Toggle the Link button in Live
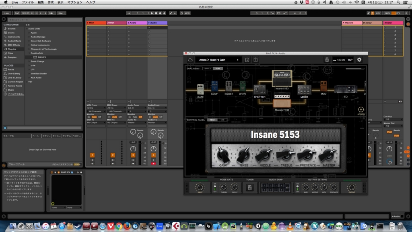The image size is (412, 232). click(x=6, y=13)
